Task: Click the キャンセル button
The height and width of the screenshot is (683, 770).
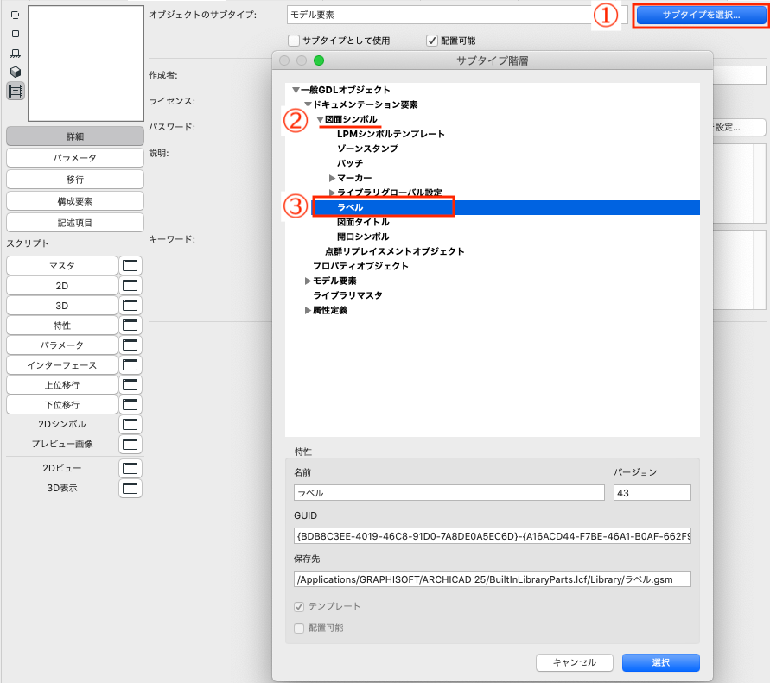Action: [x=575, y=662]
